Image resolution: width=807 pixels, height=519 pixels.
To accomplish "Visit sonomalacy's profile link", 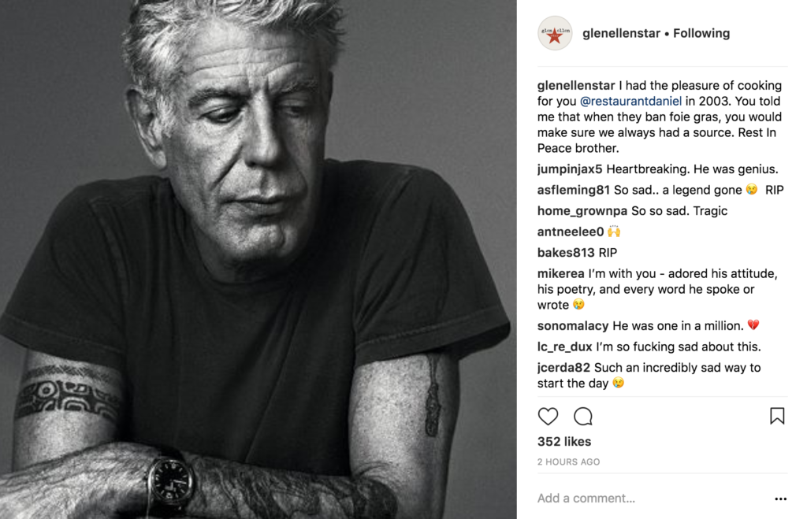I will 573,326.
